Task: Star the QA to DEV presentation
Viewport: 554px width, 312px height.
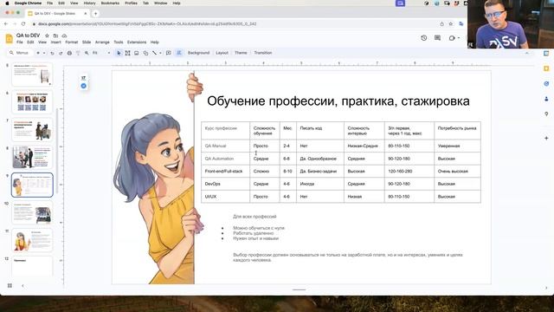Action: tap(47, 36)
